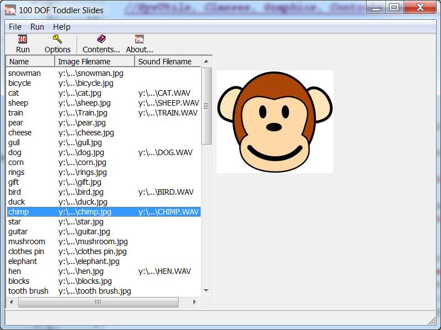Click the About toolbar icon
Image resolution: width=441 pixels, height=330 pixels.
(139, 39)
